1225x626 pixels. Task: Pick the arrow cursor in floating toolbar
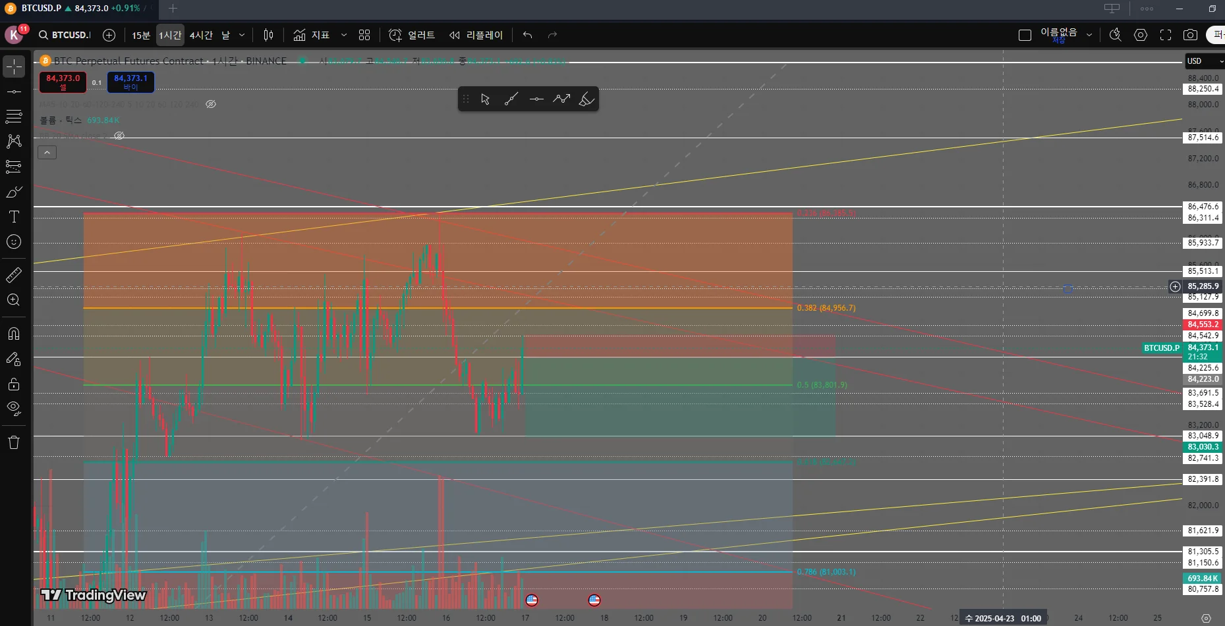tap(486, 99)
